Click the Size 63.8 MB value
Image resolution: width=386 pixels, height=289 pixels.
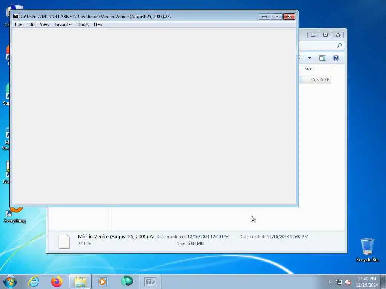pos(196,243)
